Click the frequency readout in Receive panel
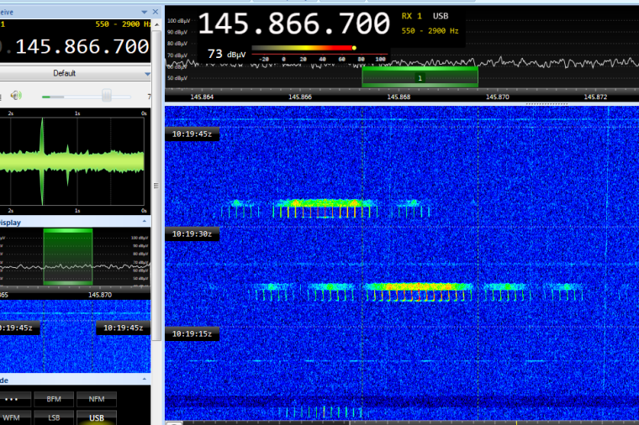 (x=80, y=46)
